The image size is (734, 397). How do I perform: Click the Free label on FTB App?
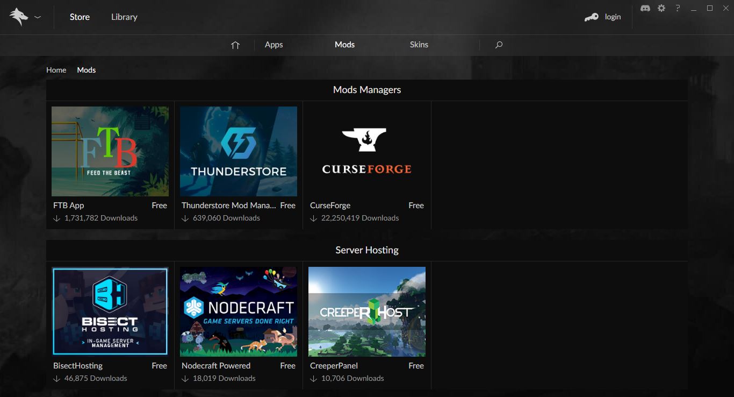(x=160, y=205)
